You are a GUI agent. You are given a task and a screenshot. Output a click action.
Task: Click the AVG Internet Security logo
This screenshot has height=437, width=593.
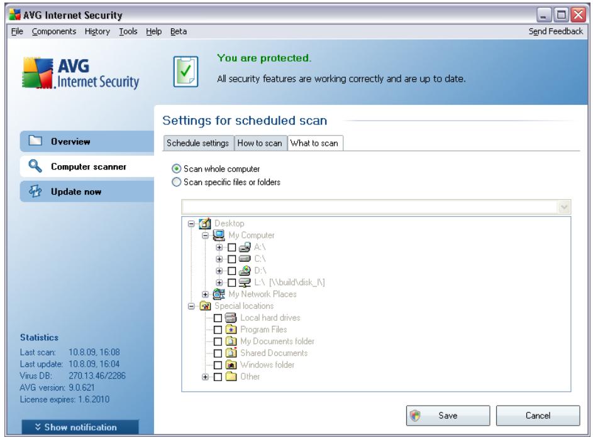(x=80, y=73)
